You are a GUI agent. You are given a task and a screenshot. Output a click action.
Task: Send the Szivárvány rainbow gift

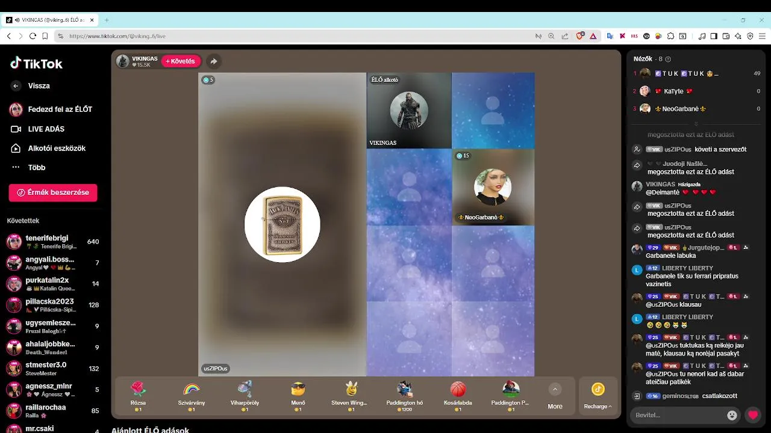pos(191,396)
